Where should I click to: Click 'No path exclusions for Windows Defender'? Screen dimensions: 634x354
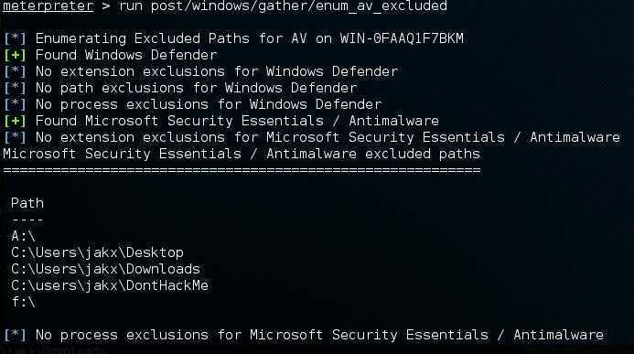197,88
